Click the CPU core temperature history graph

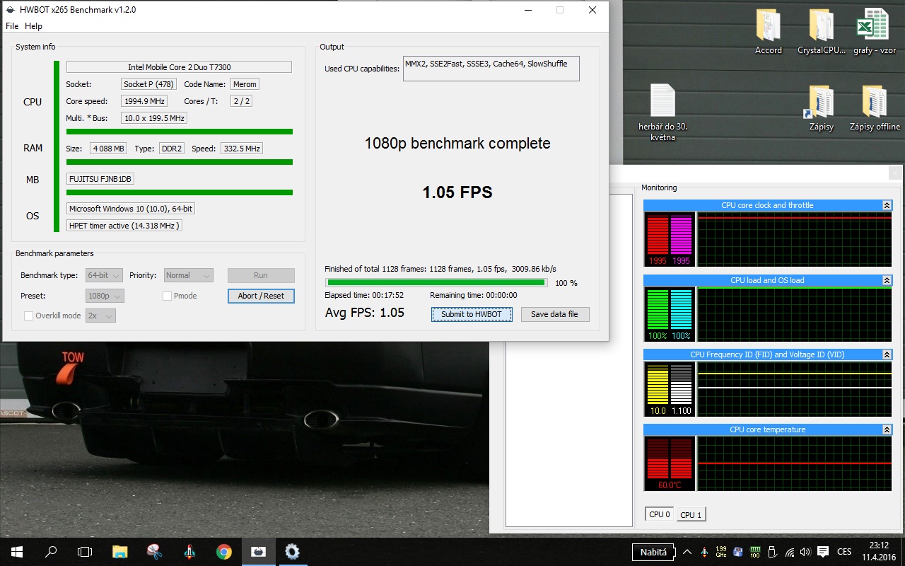[795, 463]
